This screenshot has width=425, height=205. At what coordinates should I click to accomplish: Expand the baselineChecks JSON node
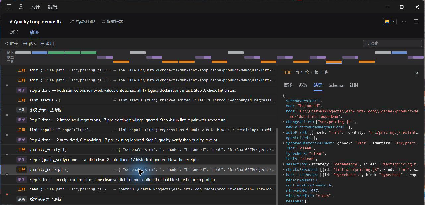284,175
